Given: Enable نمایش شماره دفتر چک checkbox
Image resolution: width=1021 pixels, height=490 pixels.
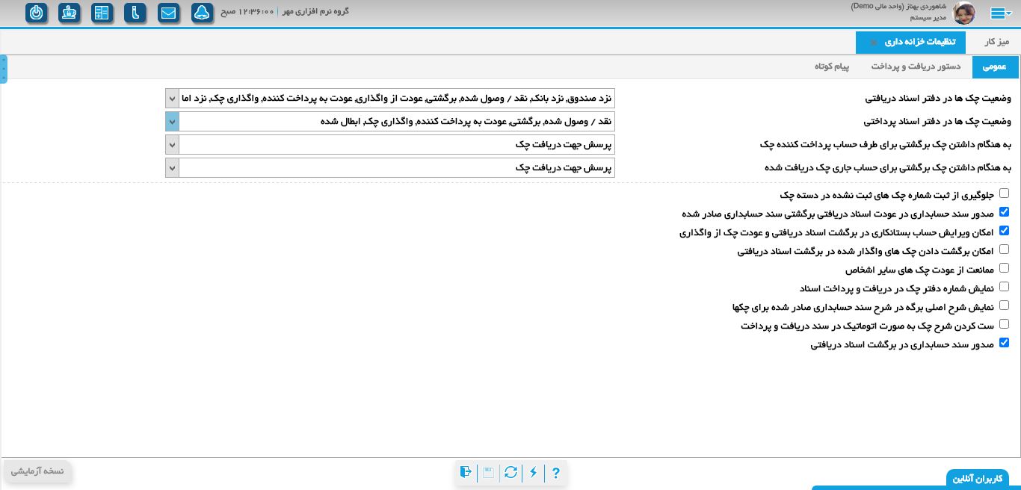Looking at the screenshot, I should [x=1004, y=287].
